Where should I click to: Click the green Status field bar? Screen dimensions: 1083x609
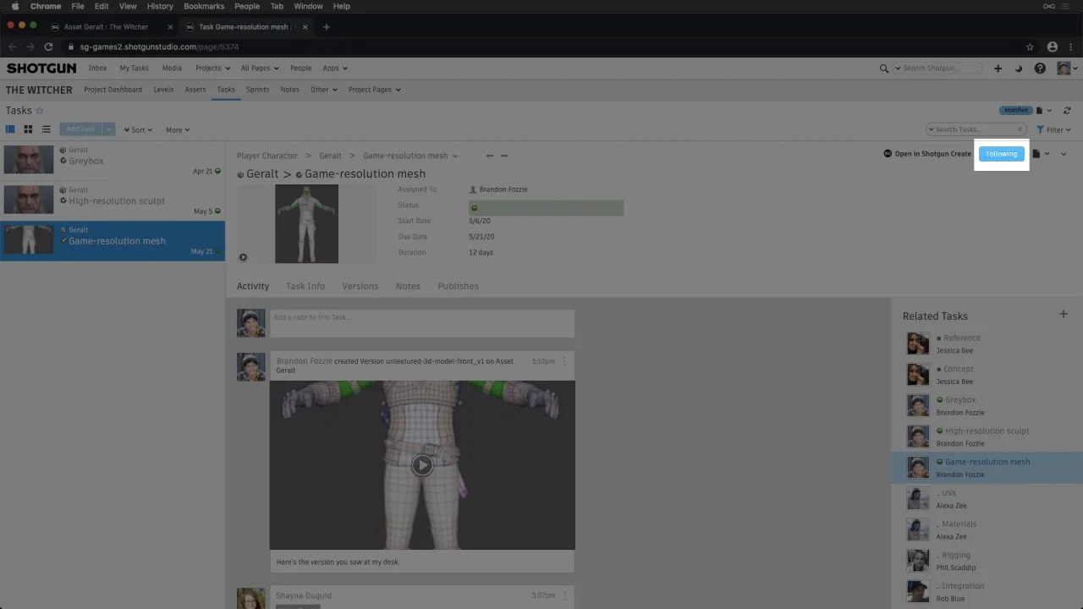(546, 206)
